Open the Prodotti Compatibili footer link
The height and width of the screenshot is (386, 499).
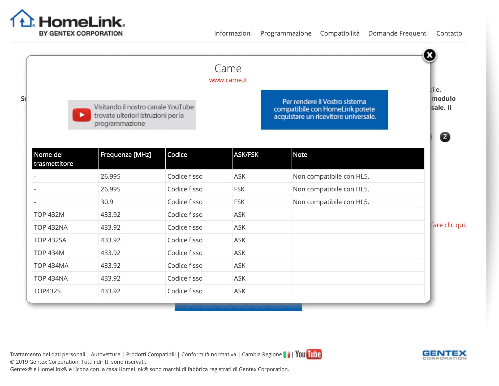click(151, 354)
